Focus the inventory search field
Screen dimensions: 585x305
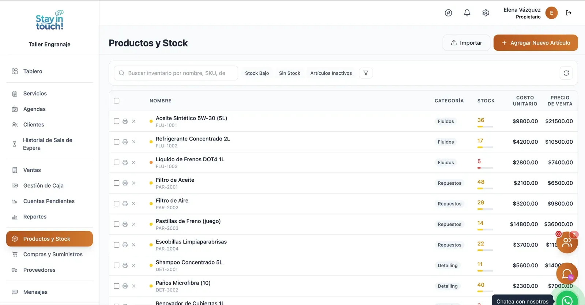[176, 73]
